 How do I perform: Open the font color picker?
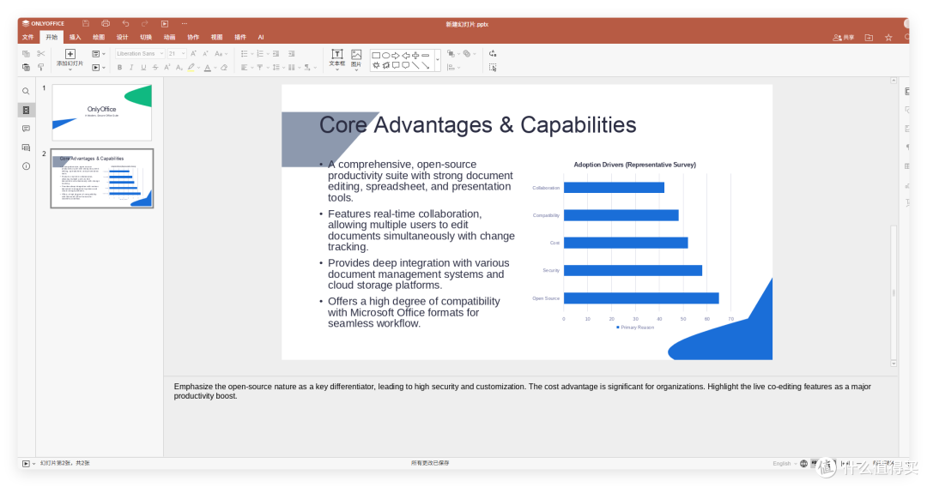click(x=209, y=67)
